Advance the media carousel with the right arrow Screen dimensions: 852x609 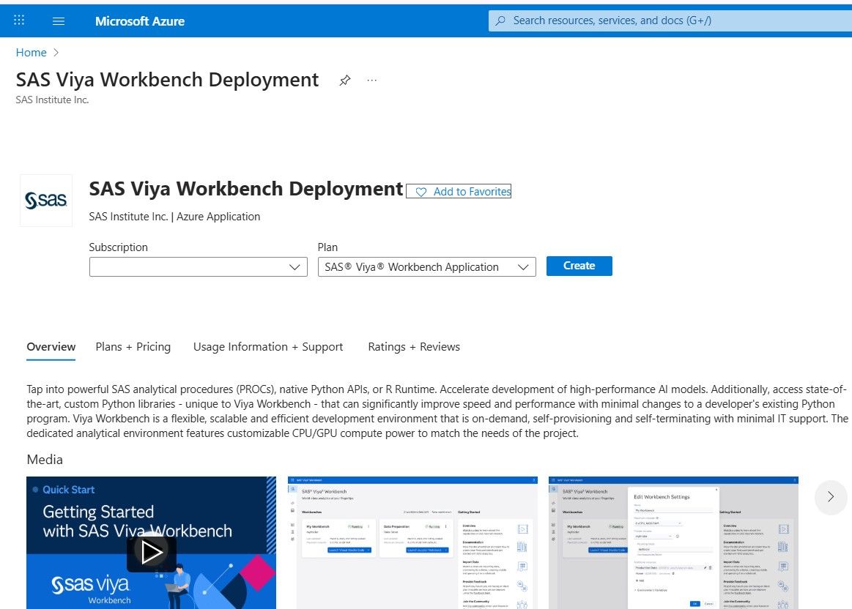point(830,497)
